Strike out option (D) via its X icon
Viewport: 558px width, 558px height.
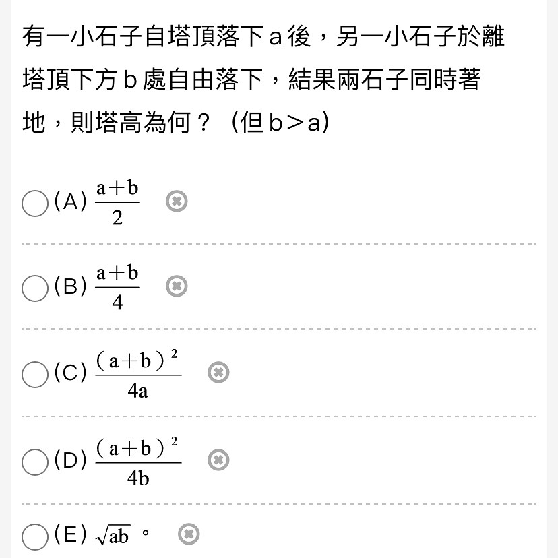(218, 460)
